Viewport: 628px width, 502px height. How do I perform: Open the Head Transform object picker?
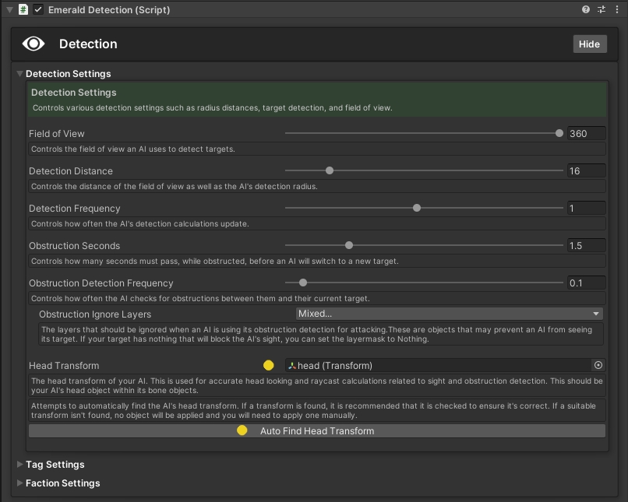598,365
